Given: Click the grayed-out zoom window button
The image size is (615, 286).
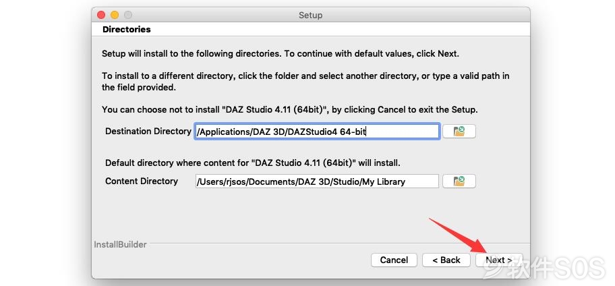Looking at the screenshot, I should [x=128, y=15].
